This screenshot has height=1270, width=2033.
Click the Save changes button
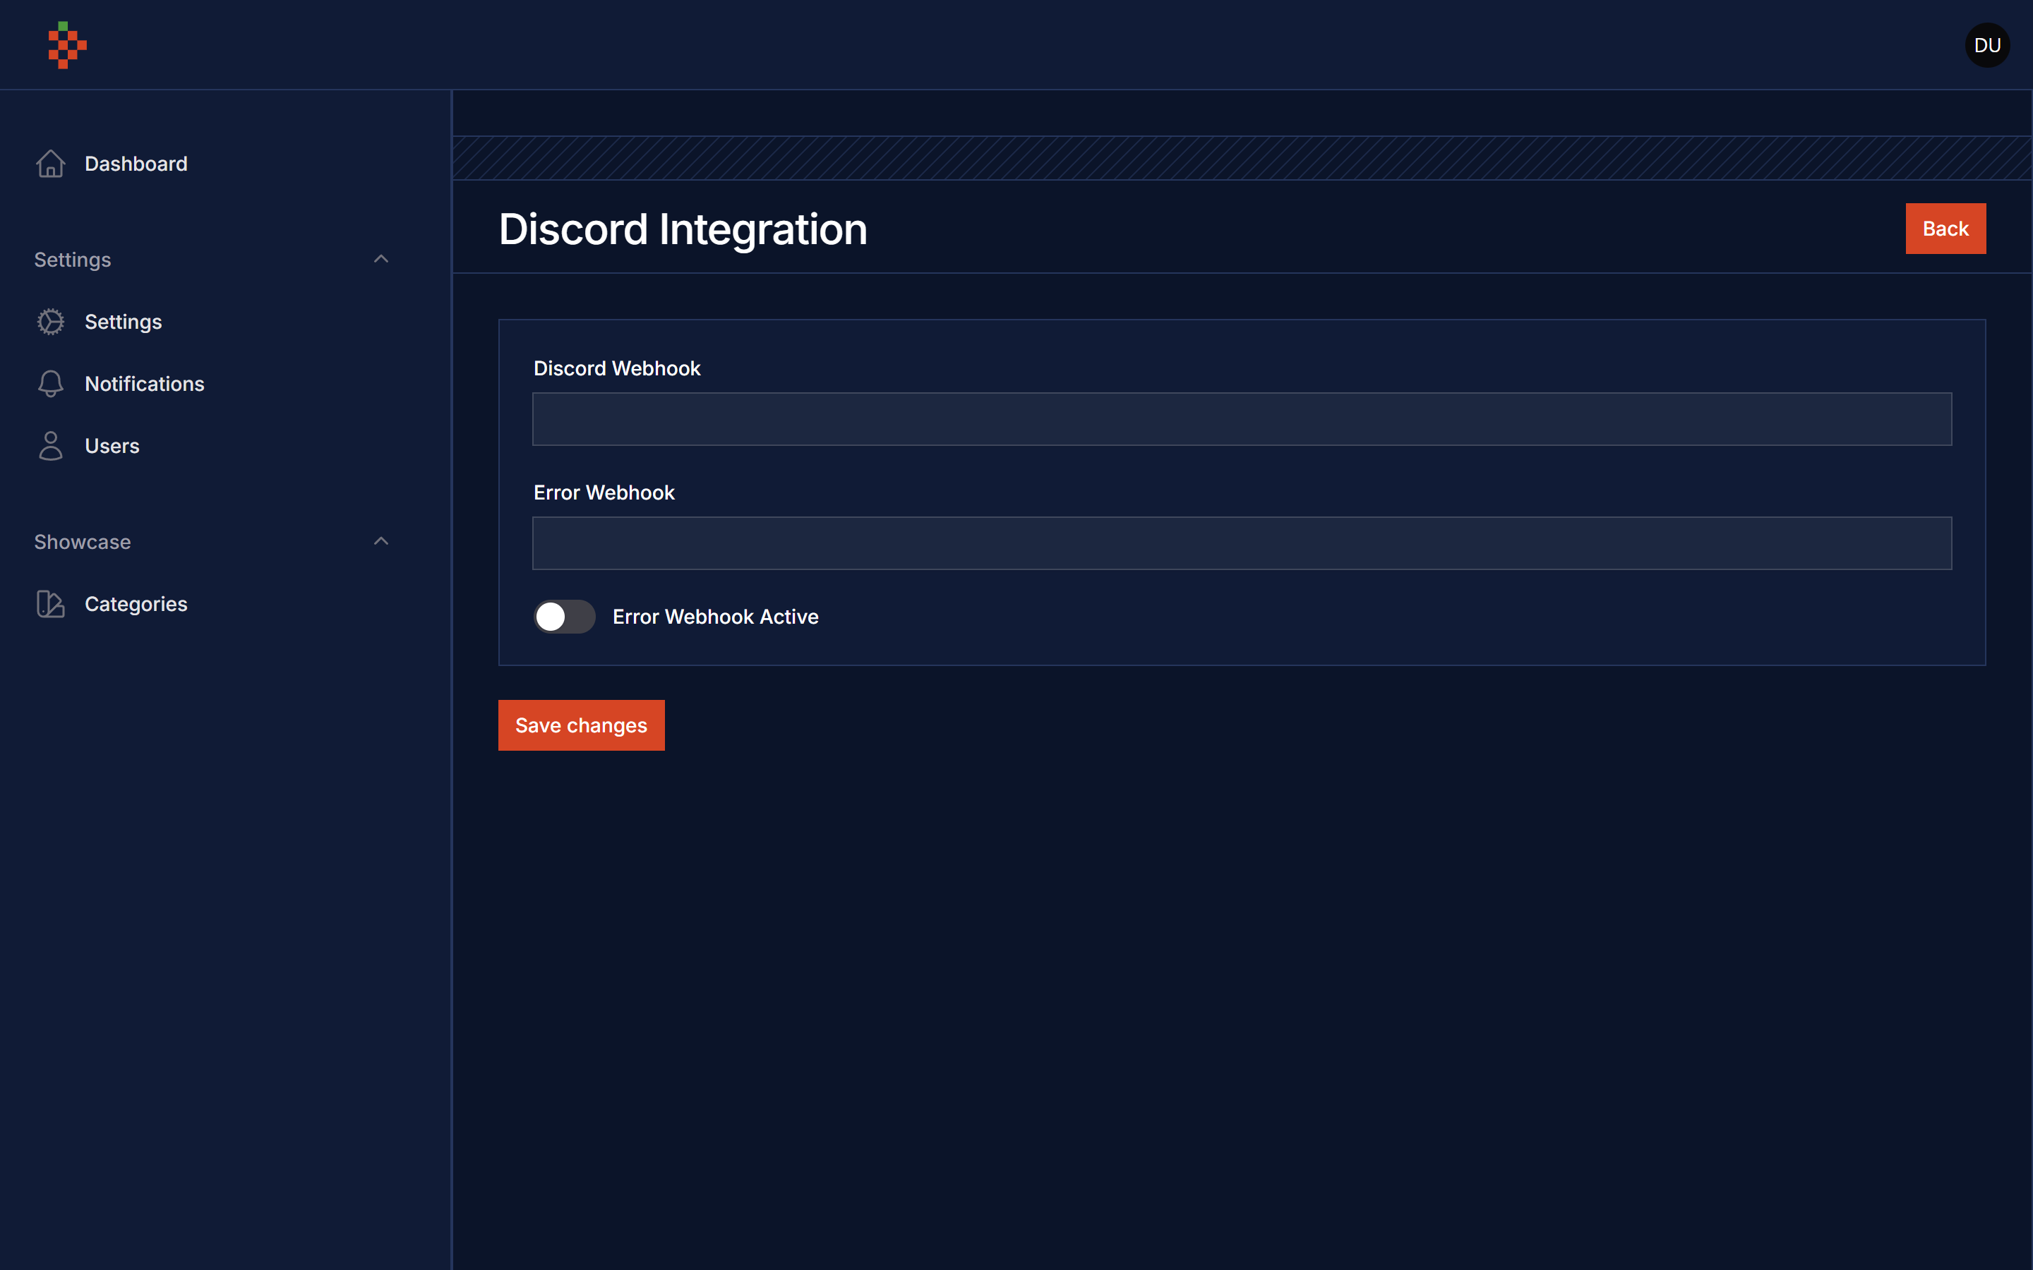click(582, 725)
